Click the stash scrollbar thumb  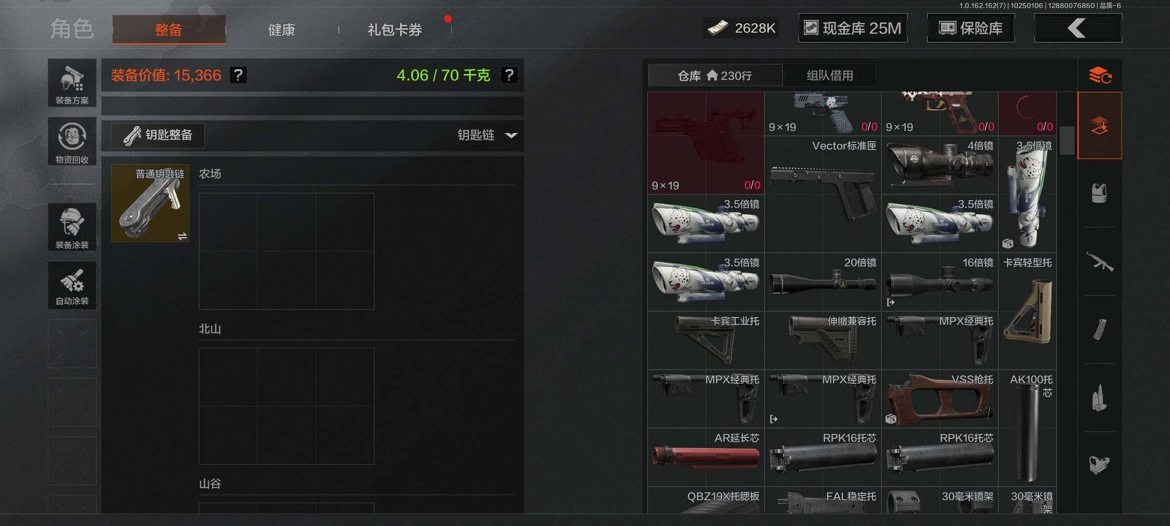[x=1067, y=141]
